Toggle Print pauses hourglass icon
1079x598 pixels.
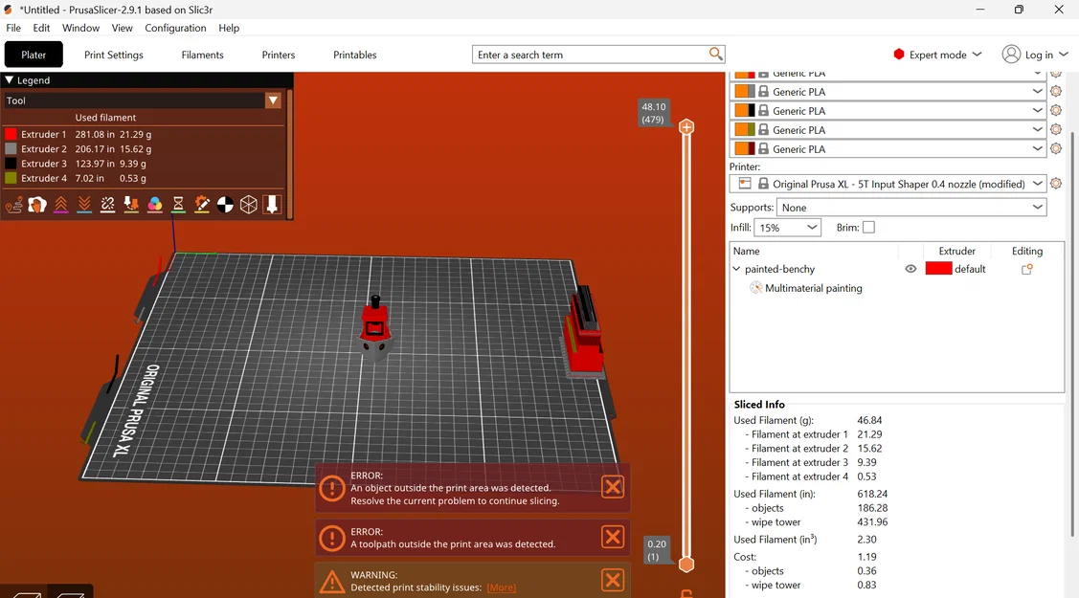click(178, 205)
